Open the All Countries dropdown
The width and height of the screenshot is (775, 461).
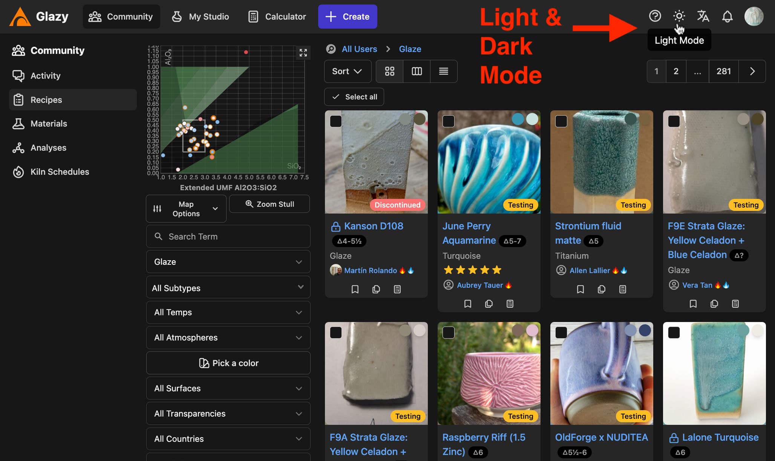tap(228, 439)
